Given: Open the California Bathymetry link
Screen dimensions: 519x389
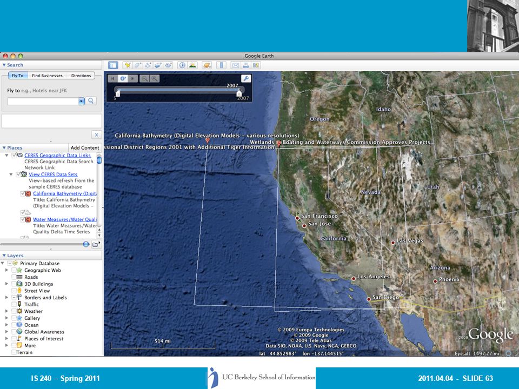Looking at the screenshot, I should click(x=65, y=193).
